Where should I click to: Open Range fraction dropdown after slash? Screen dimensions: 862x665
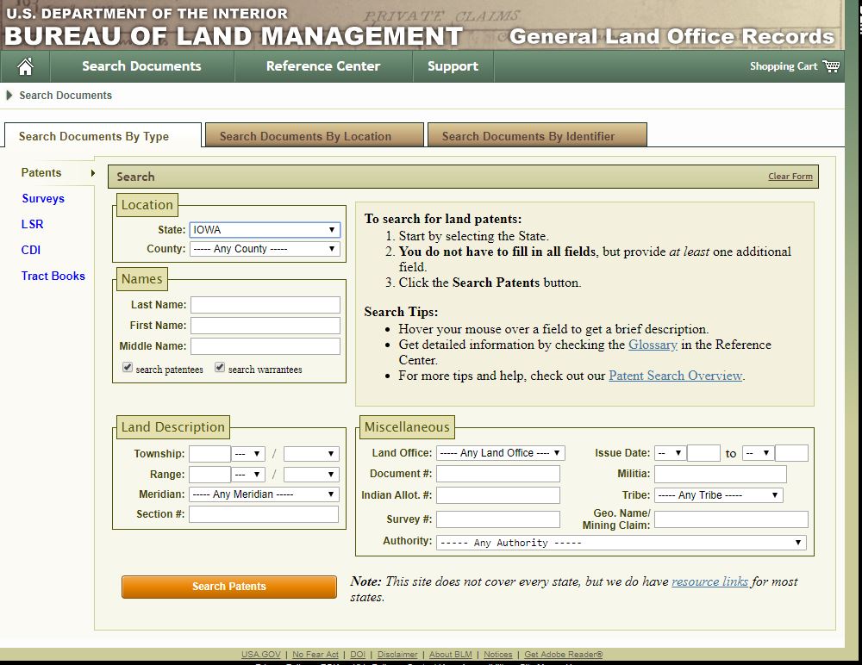pyautogui.click(x=311, y=475)
